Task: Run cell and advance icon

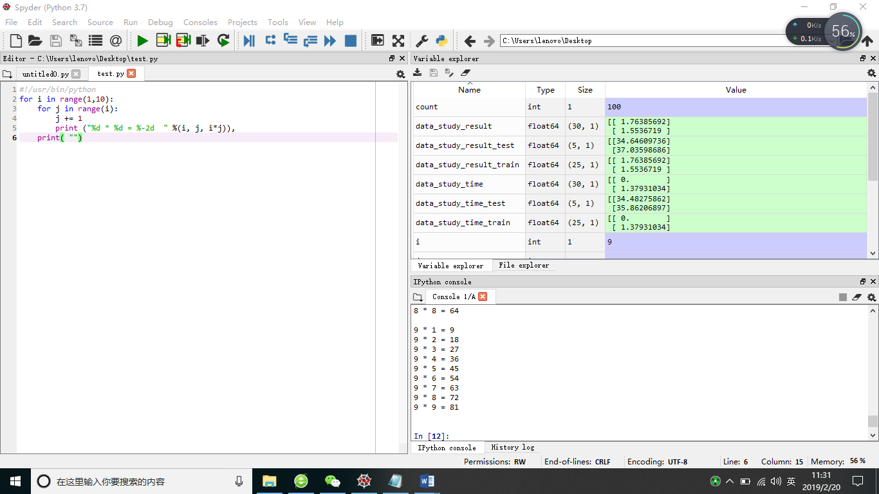Action: coord(183,41)
